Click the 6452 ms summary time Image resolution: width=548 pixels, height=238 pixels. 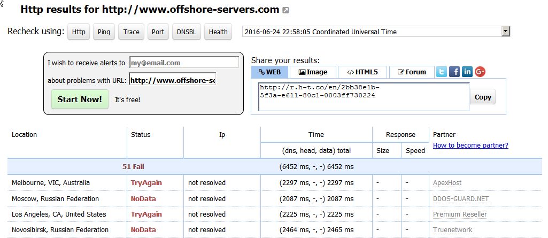pyautogui.click(x=317, y=167)
